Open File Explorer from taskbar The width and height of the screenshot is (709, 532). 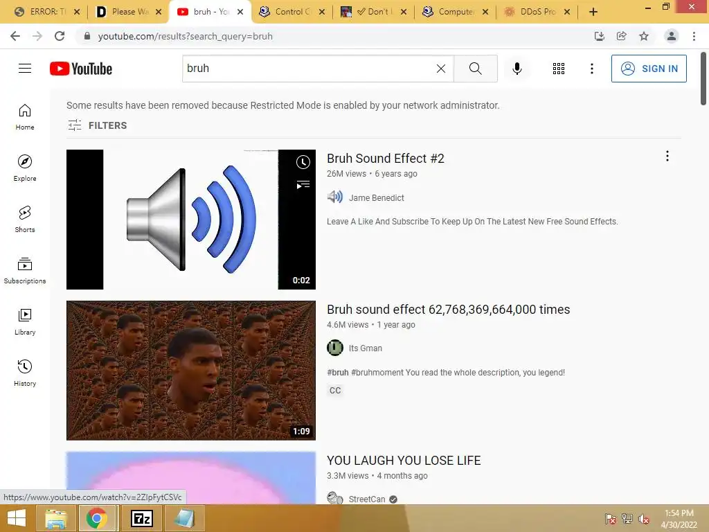(55, 518)
